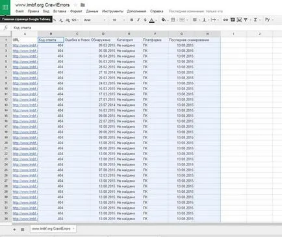Open the Инструменты menu
Screen dimensions: 282x237
pos(112,11)
